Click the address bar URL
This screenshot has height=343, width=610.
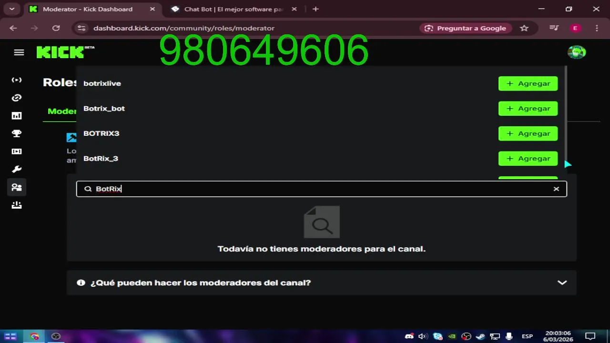(x=184, y=28)
